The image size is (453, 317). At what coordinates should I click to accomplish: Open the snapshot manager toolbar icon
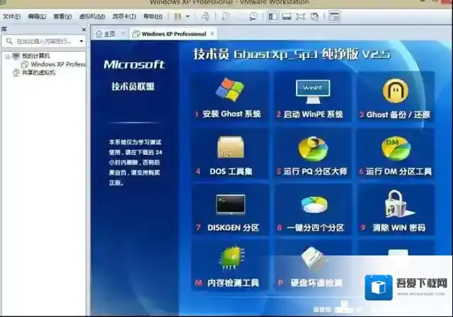(253, 16)
